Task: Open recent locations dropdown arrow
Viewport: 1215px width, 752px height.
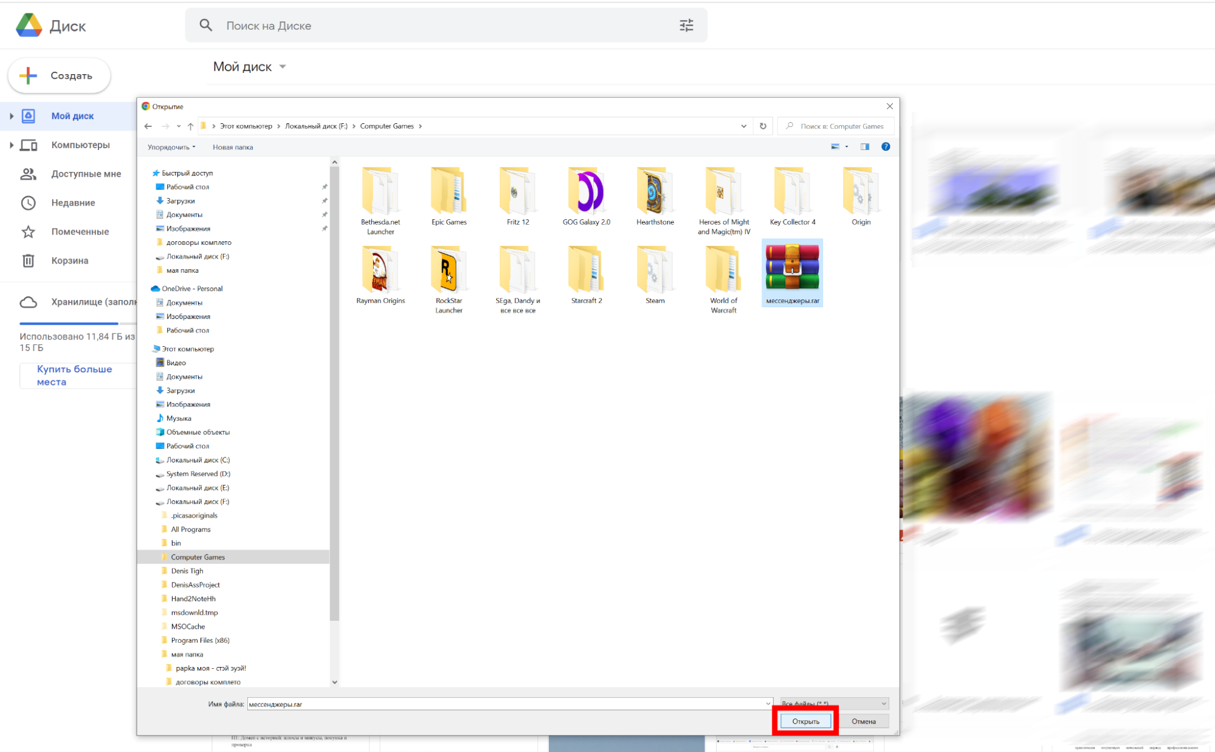Action: click(179, 126)
